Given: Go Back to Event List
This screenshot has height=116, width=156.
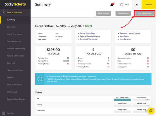Looking at the screenshot, I should [x=14, y=12].
